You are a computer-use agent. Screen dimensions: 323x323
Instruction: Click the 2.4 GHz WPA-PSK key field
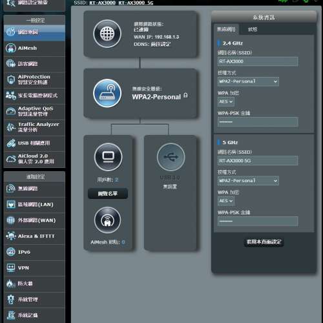click(x=258, y=122)
